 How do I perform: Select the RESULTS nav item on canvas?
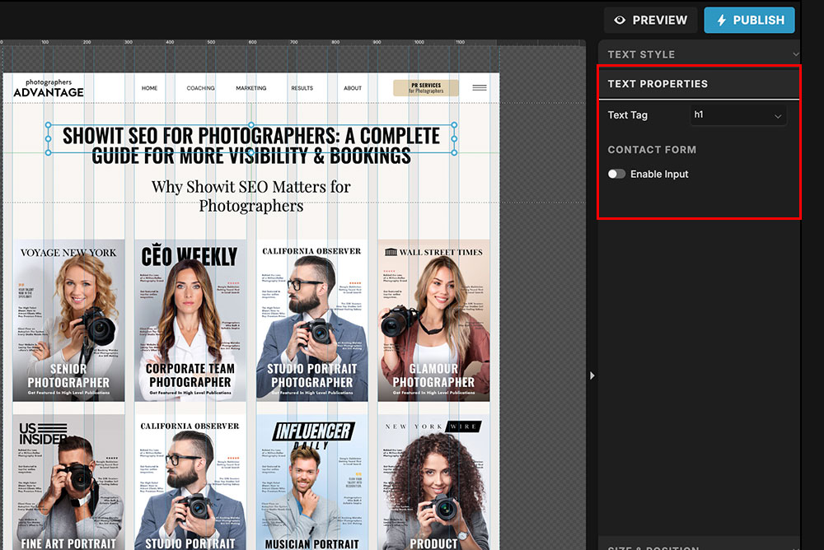click(302, 88)
